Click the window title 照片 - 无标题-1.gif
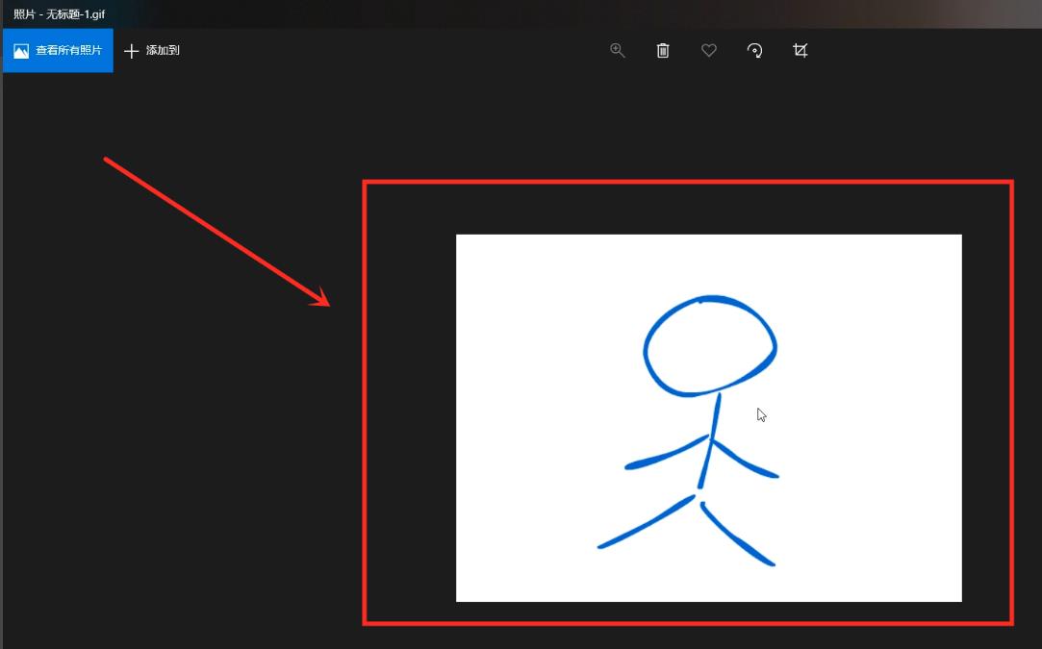Viewport: 1042px width, 649px height. (60, 14)
